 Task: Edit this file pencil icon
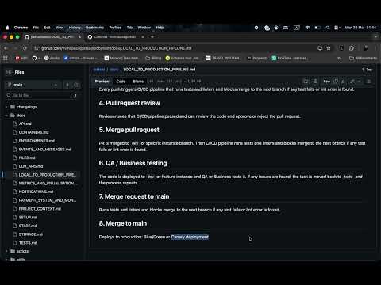tap(352, 82)
